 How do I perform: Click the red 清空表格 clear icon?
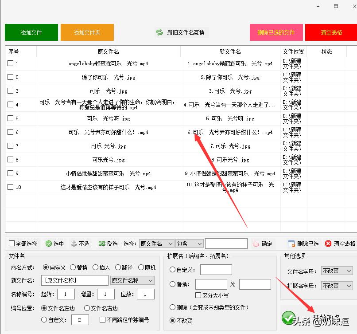[328, 243]
